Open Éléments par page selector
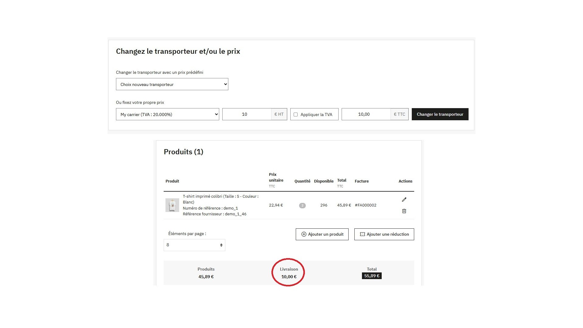 194,245
